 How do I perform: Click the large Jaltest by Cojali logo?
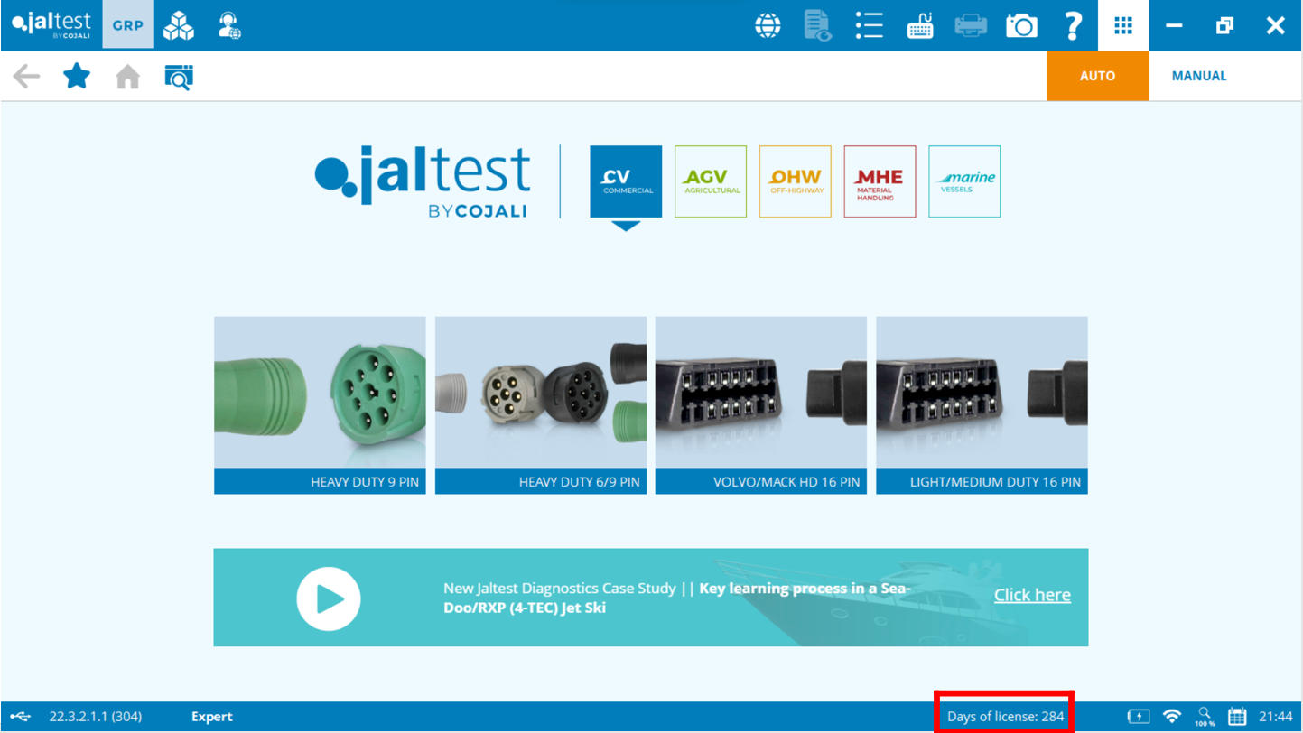tap(423, 181)
